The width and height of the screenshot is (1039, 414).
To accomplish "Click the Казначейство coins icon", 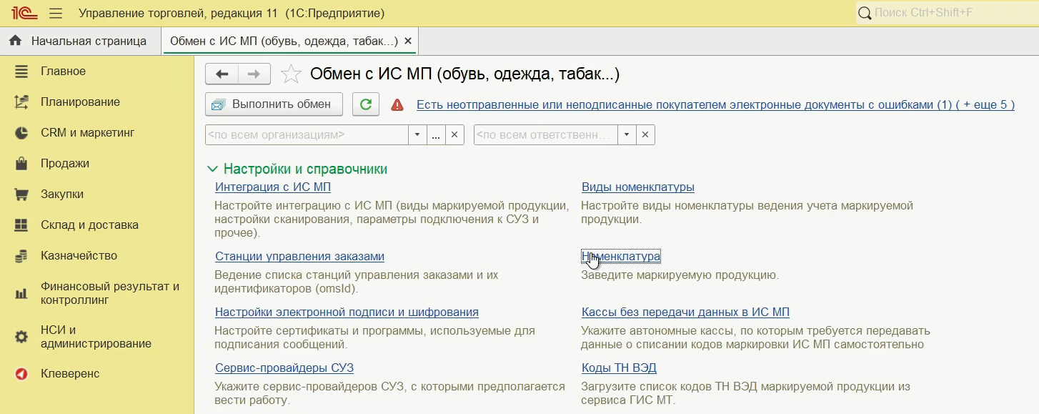I will click(21, 256).
